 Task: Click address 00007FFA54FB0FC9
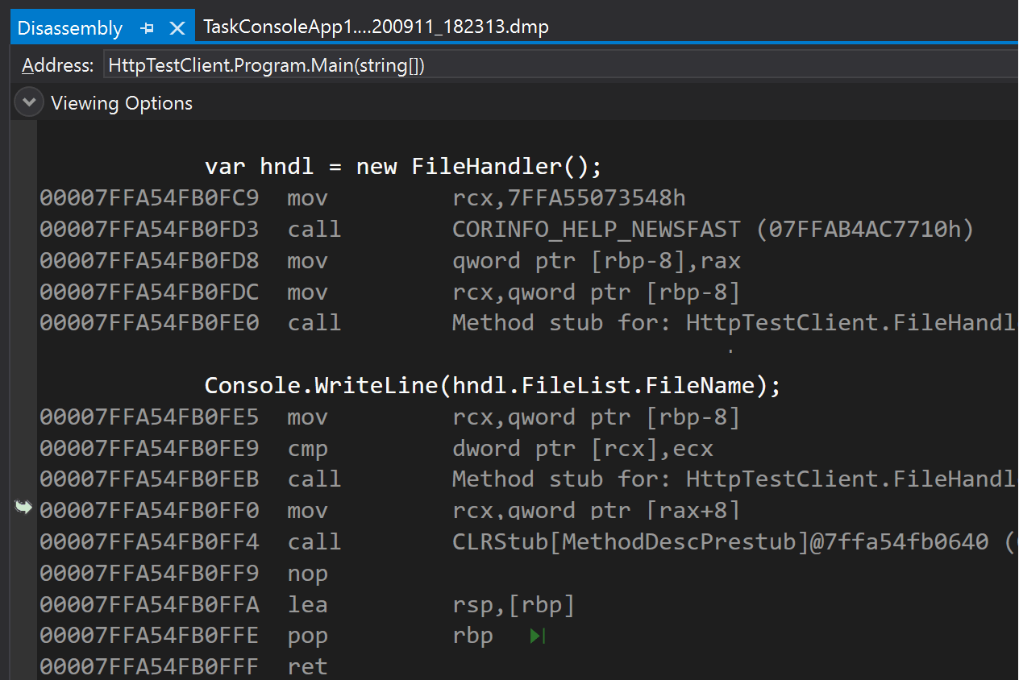coord(149,197)
